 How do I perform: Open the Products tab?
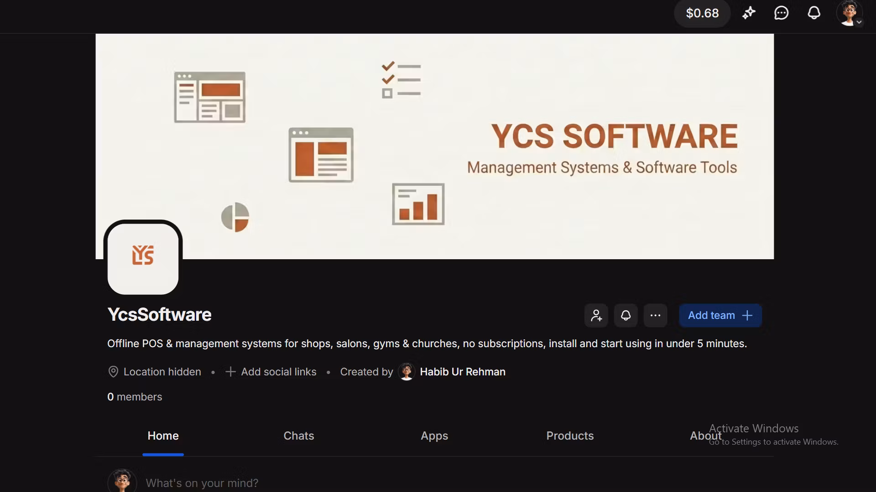click(x=570, y=436)
